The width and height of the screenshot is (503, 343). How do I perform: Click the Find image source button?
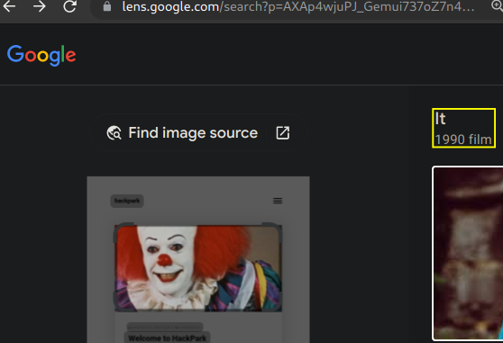pos(198,132)
